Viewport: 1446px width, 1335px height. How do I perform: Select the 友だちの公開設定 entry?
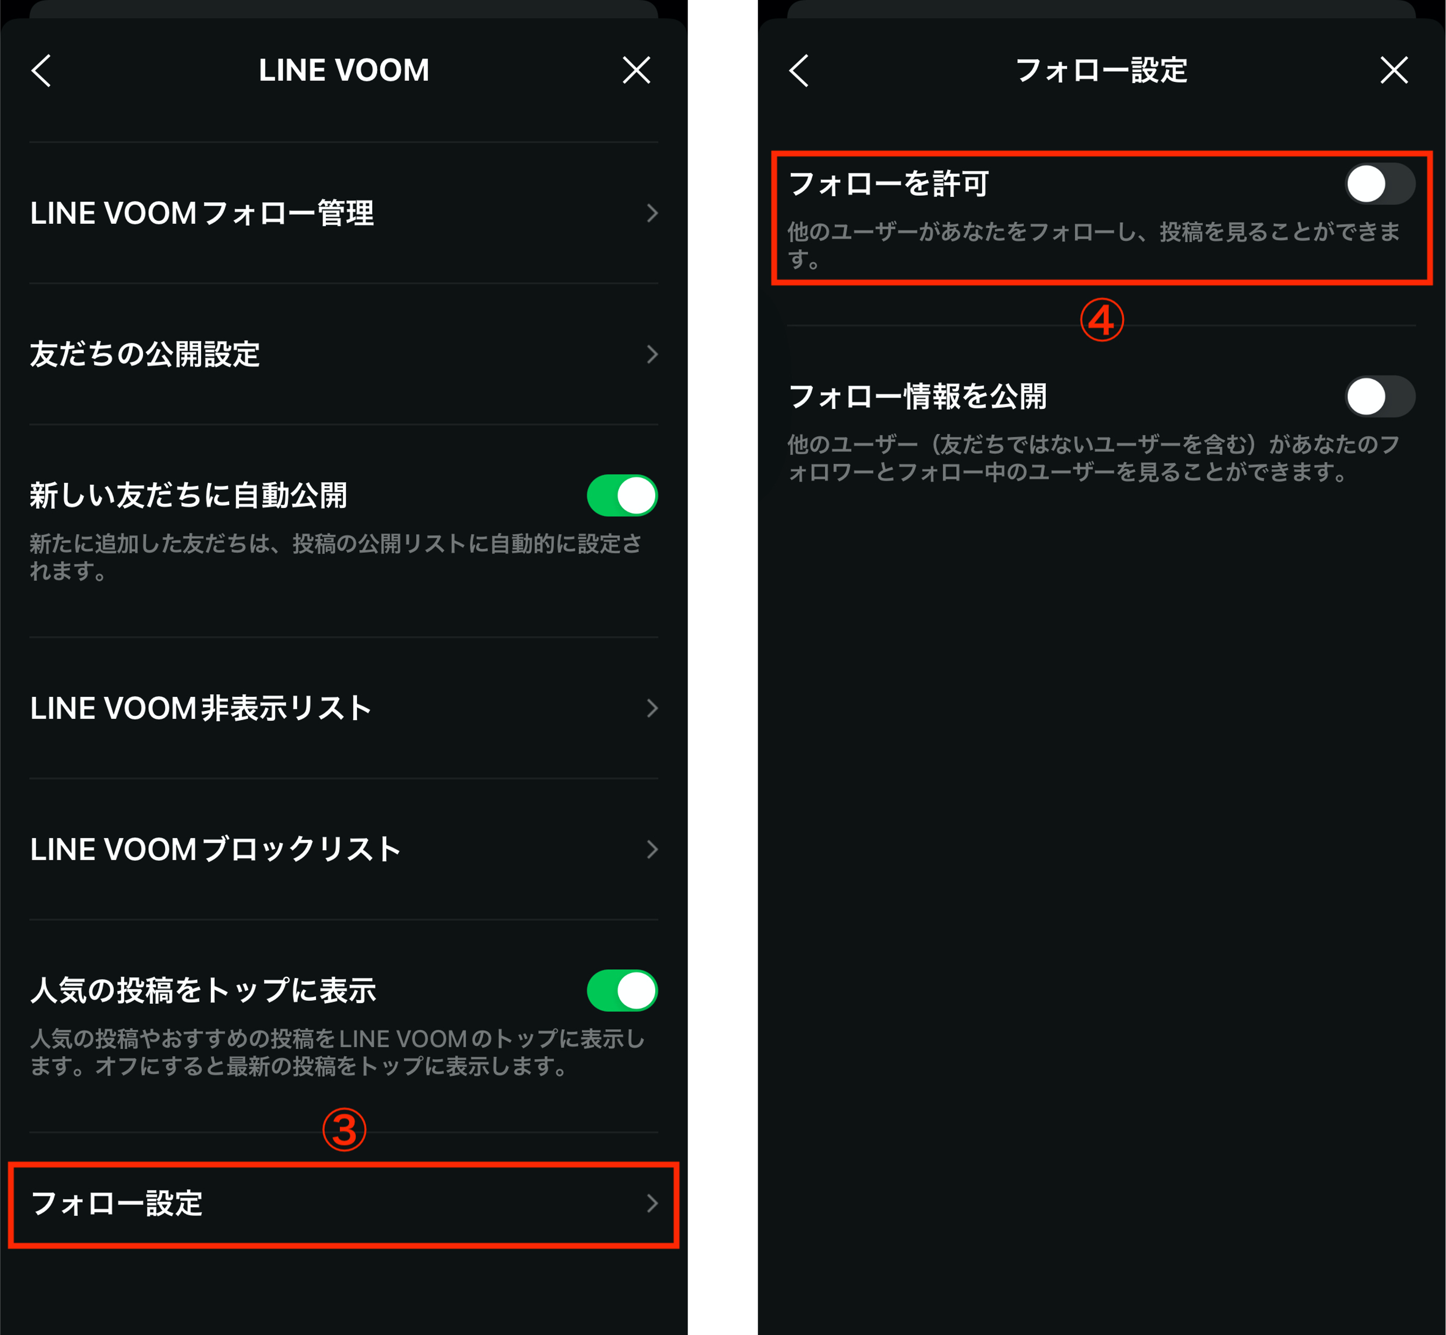tap(344, 354)
